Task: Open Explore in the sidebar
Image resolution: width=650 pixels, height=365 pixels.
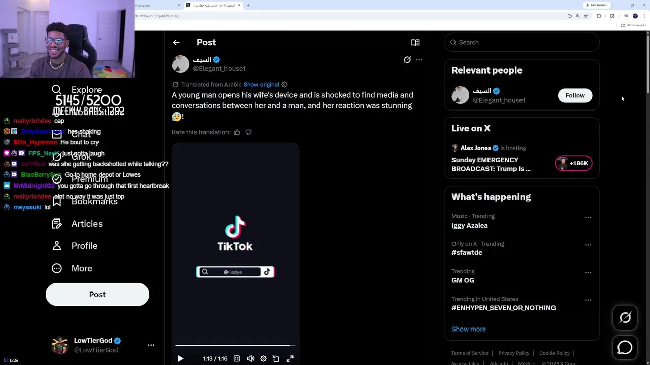Action: (77, 90)
